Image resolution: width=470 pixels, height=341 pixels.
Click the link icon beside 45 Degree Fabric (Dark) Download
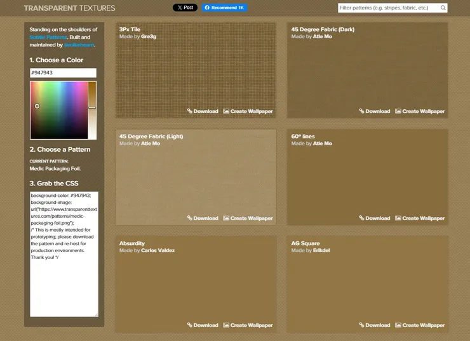(x=361, y=111)
